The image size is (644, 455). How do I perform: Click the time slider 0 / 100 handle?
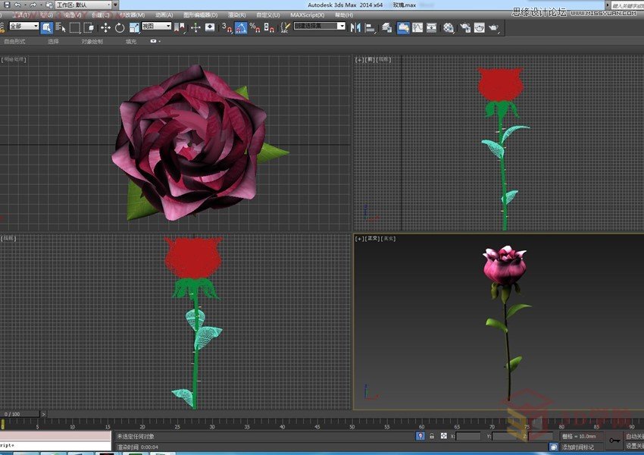coord(20,414)
